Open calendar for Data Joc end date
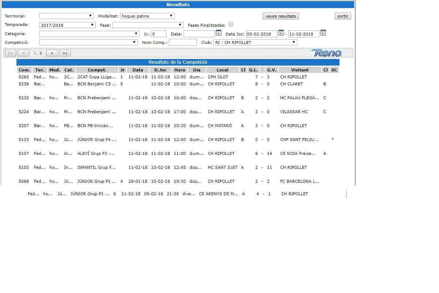The height and width of the screenshot is (293, 439). coord(323,33)
